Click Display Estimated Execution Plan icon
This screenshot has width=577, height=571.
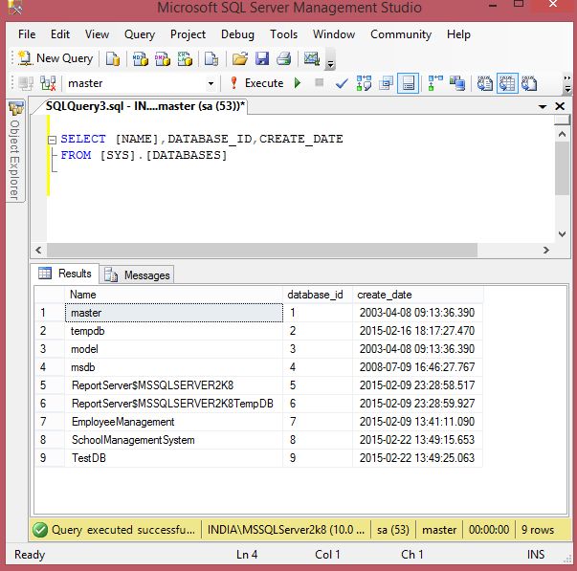364,83
